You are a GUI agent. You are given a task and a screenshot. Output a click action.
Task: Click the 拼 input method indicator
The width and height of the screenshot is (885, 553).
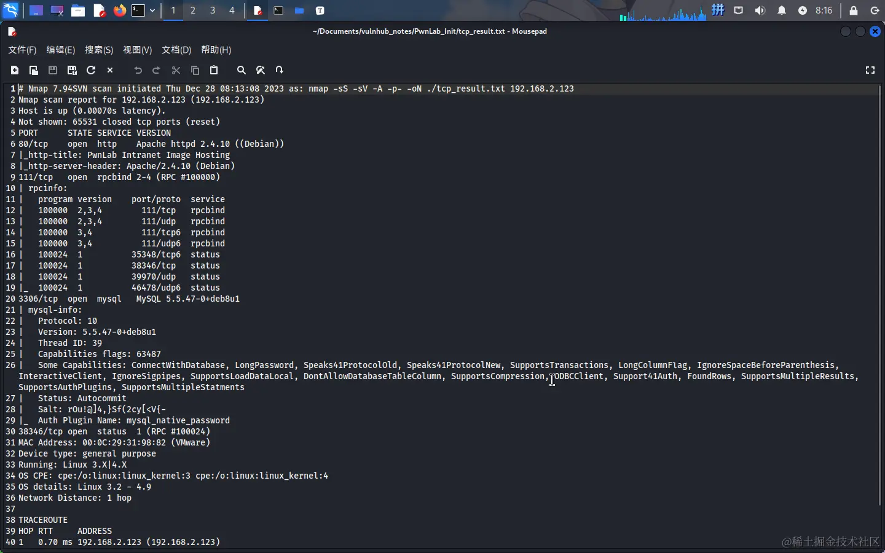[718, 10]
